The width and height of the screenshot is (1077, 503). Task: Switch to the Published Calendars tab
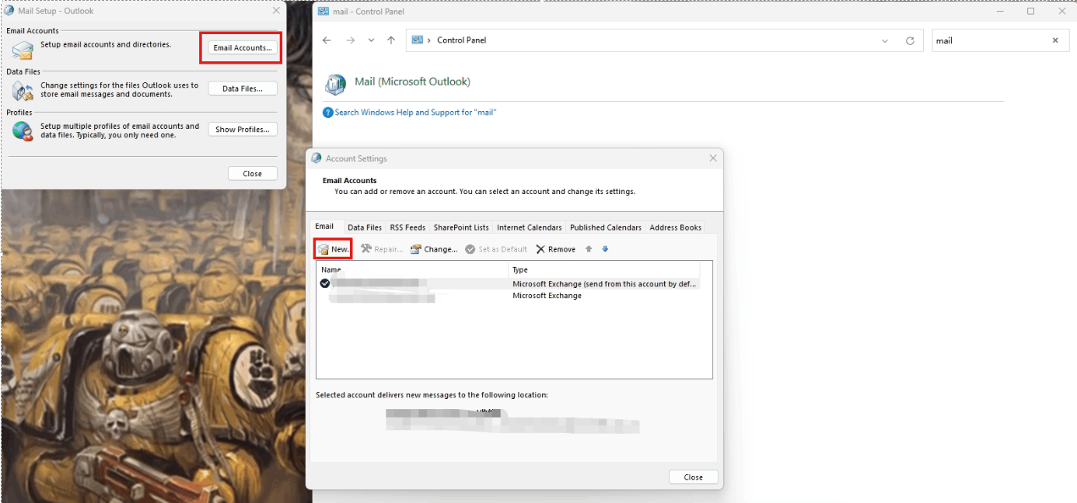(606, 227)
